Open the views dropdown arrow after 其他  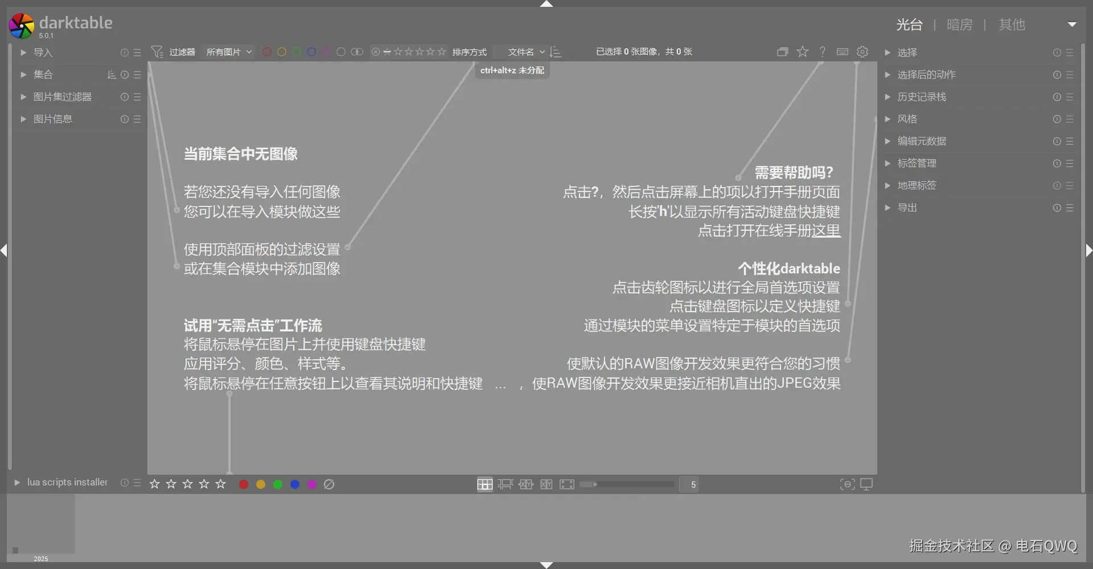coord(1073,24)
